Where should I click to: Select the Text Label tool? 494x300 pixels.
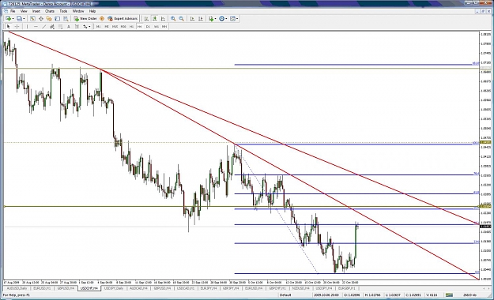tap(77, 26)
